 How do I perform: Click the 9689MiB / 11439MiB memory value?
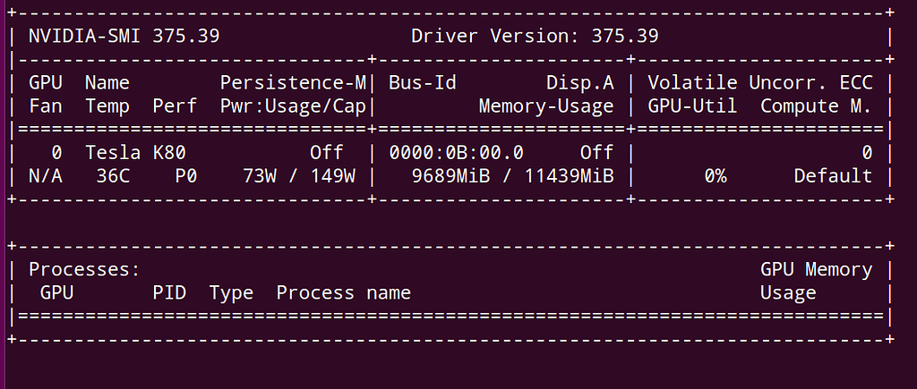coord(512,176)
